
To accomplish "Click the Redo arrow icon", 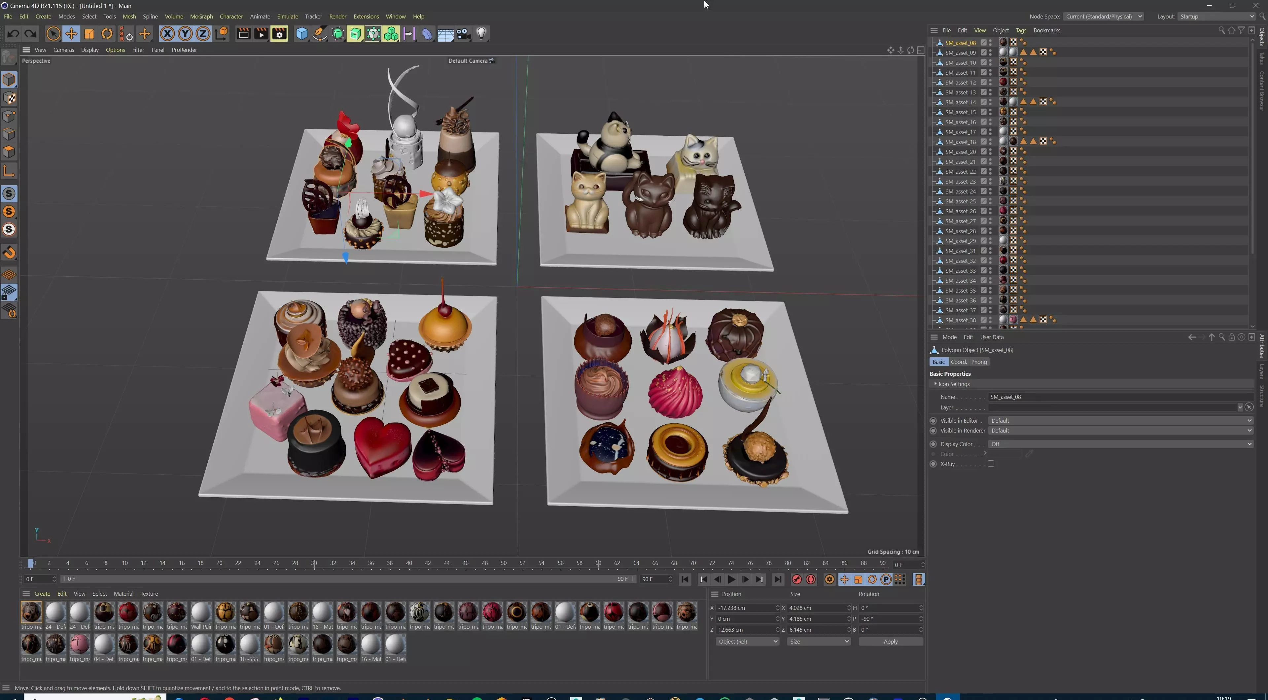I will point(30,33).
